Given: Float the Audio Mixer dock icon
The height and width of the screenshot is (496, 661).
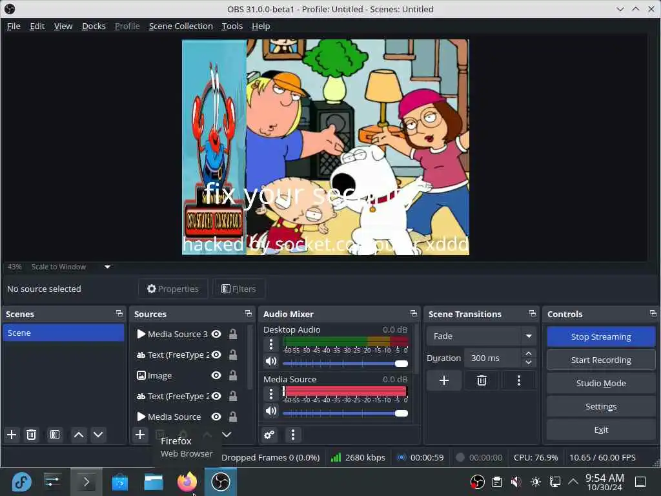Looking at the screenshot, I should [414, 313].
